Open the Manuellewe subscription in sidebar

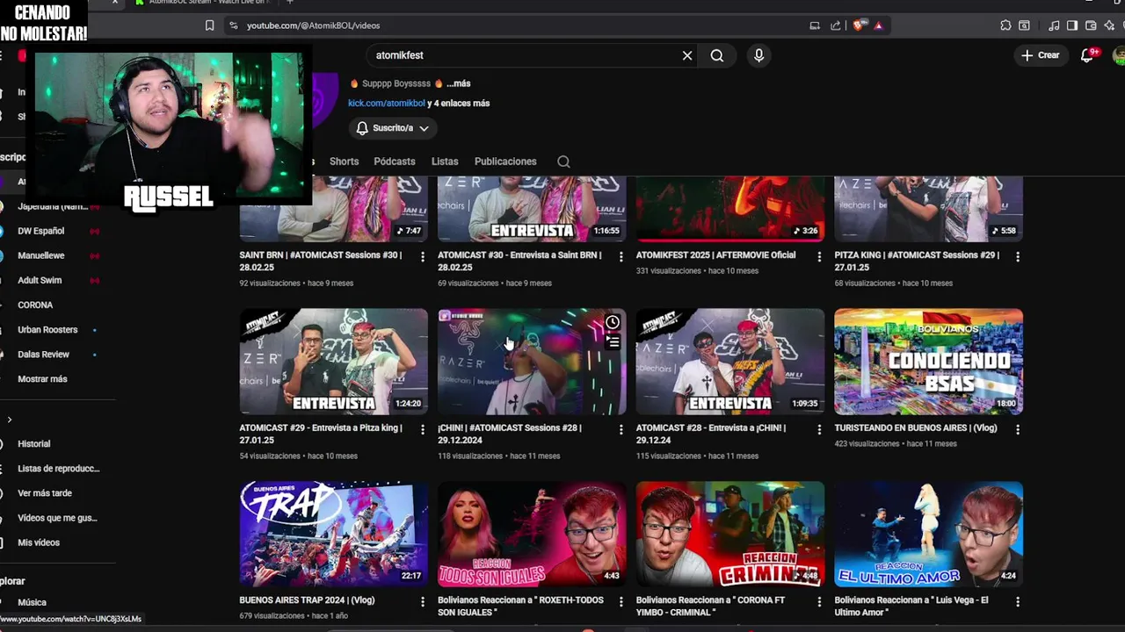pos(41,255)
